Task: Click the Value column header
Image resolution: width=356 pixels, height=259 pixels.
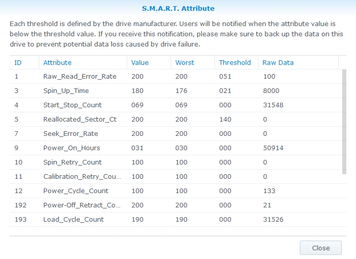Action: [140, 62]
